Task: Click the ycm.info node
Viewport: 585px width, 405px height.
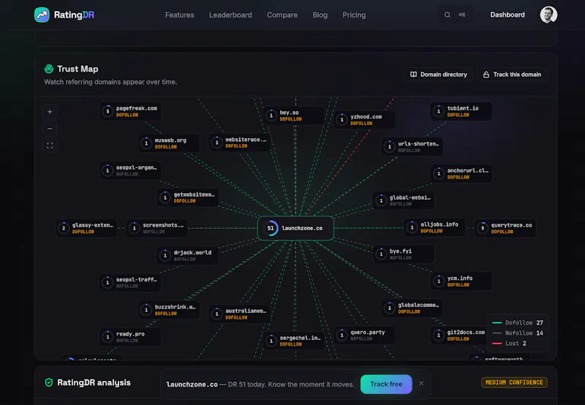Action: pos(461,281)
